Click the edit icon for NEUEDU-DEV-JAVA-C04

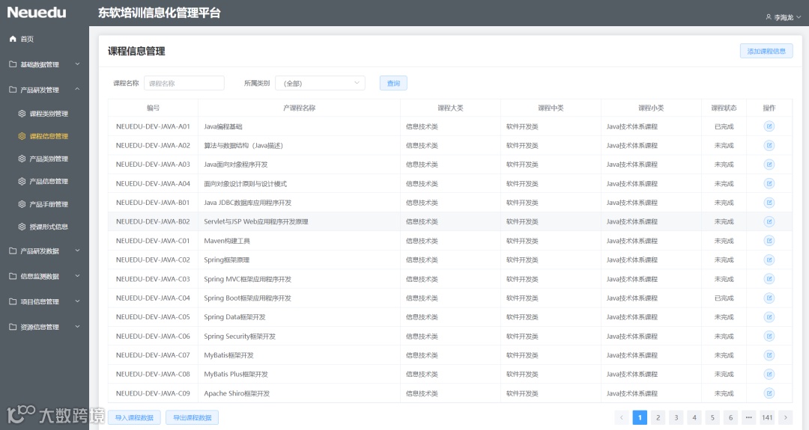pyautogui.click(x=769, y=298)
